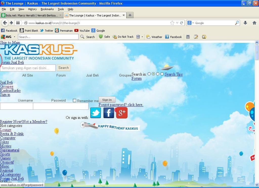Focus the Temukan yang Agan cari search box
Viewport: 259px width, 188px height.
[x=28, y=68]
